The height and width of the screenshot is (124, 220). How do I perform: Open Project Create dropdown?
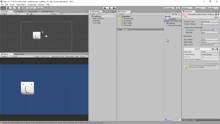[x=121, y=14]
